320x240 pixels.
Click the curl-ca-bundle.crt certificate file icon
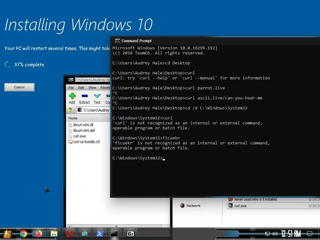(70, 142)
